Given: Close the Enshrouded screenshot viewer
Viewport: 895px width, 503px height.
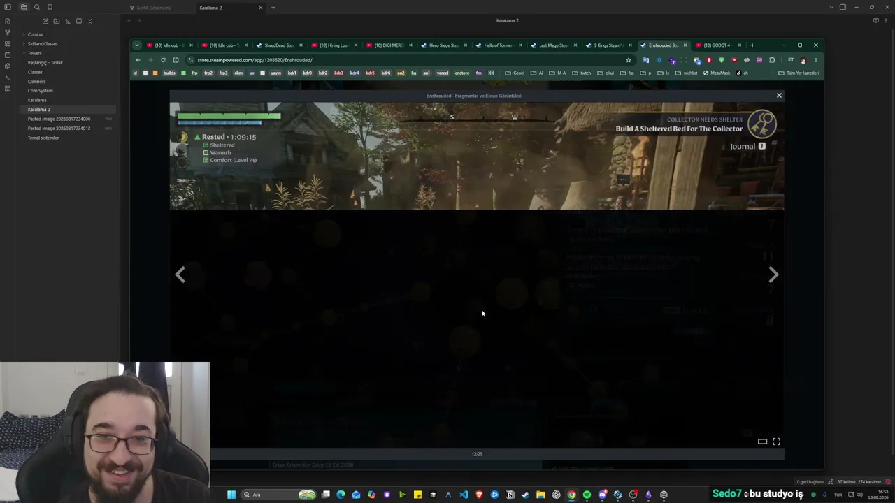Looking at the screenshot, I should click(x=779, y=95).
